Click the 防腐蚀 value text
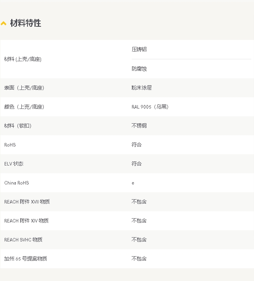Image resolution: width=254 pixels, height=281 pixels. 139,69
